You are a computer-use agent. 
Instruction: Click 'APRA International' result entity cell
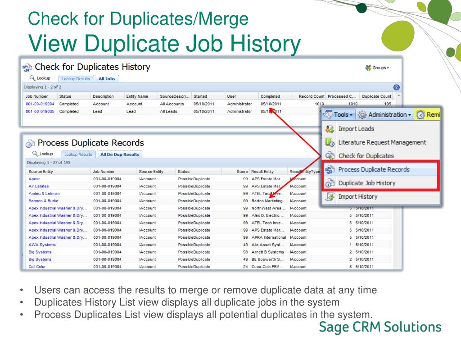(x=269, y=237)
